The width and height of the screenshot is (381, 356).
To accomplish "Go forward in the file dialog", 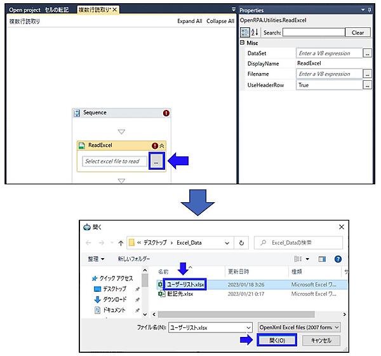I will pyautogui.click(x=102, y=243).
